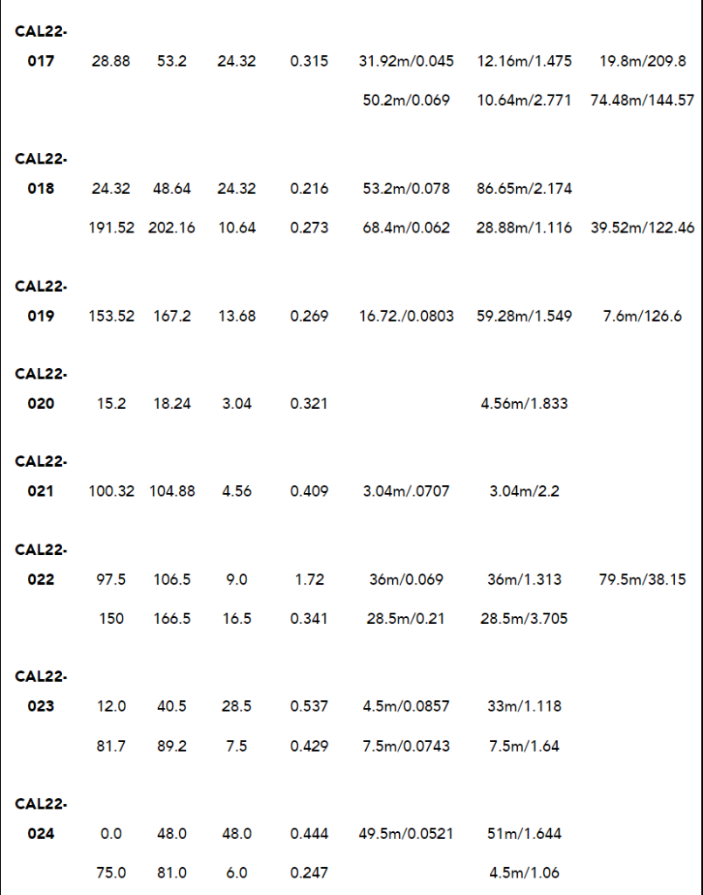Select the CAL22-018 hole label
The width and height of the screenshot is (703, 895).
point(41,174)
